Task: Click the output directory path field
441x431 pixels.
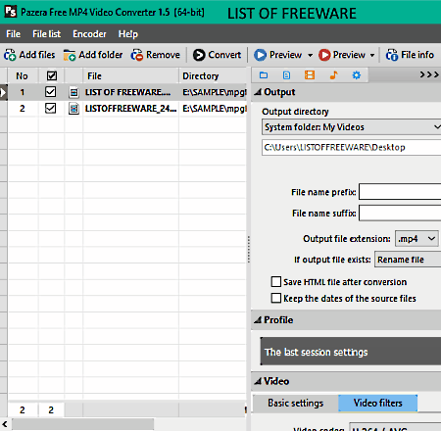Action: tap(352, 147)
